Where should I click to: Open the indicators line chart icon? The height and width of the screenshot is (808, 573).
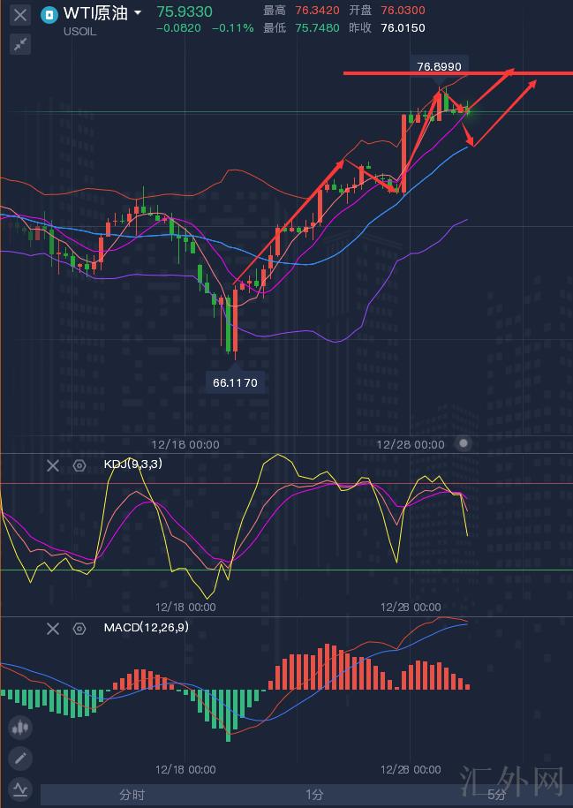tap(19, 789)
